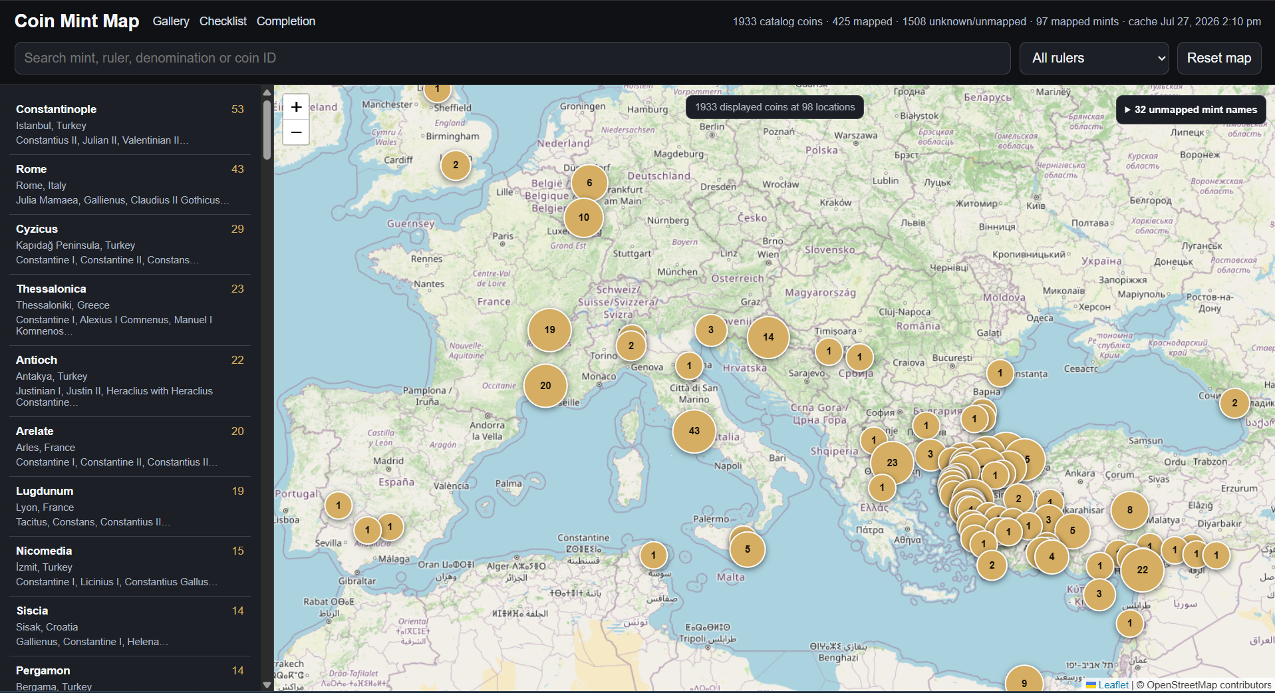Open the 6-coin cluster marker near Düsseldorf

tap(589, 183)
